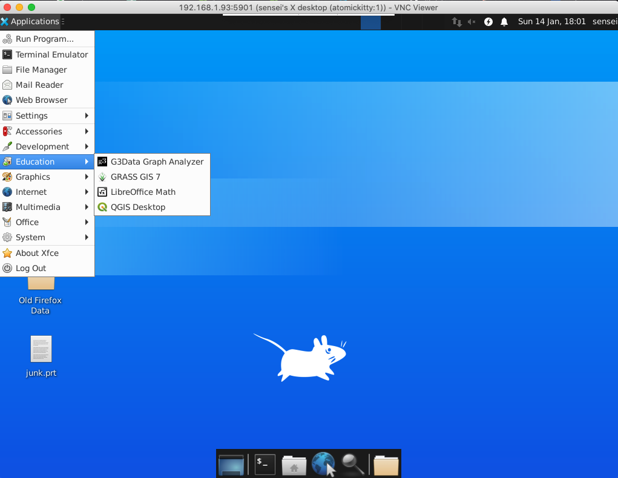Click the GRASS GIS 7 icon
The height and width of the screenshot is (478, 618).
pyautogui.click(x=102, y=177)
